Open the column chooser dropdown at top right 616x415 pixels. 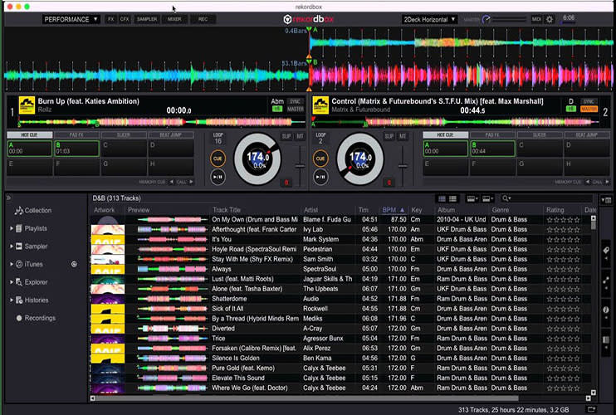pos(606,201)
